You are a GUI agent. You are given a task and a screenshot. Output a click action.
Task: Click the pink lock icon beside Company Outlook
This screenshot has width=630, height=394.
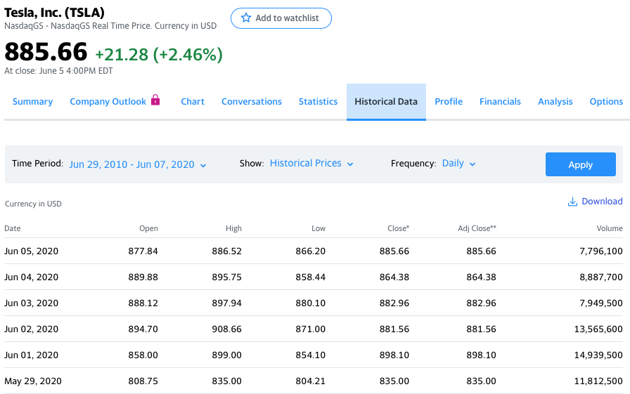click(x=155, y=100)
